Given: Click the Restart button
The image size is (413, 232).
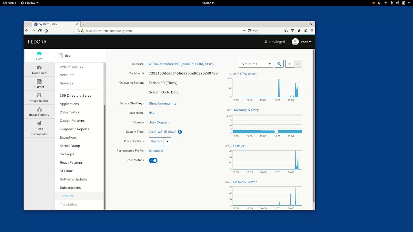Looking at the screenshot, I should tap(156, 141).
